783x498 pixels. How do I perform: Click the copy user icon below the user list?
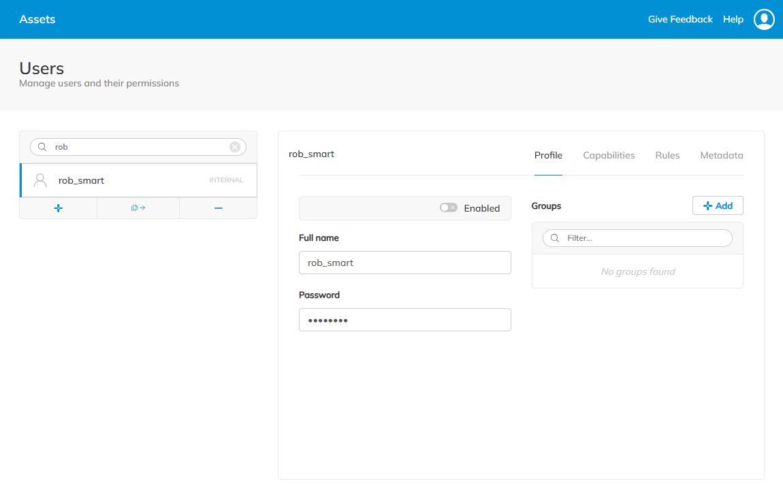(138, 207)
